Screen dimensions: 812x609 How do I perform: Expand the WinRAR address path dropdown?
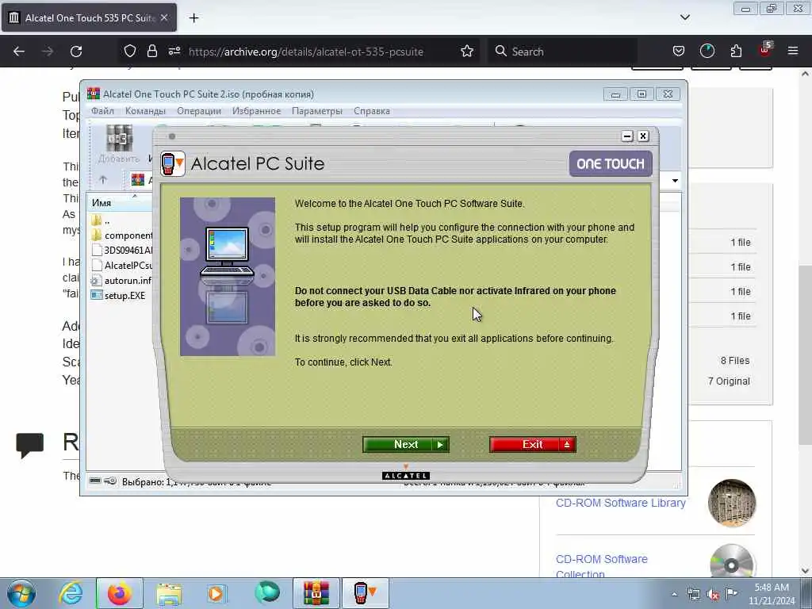point(675,181)
